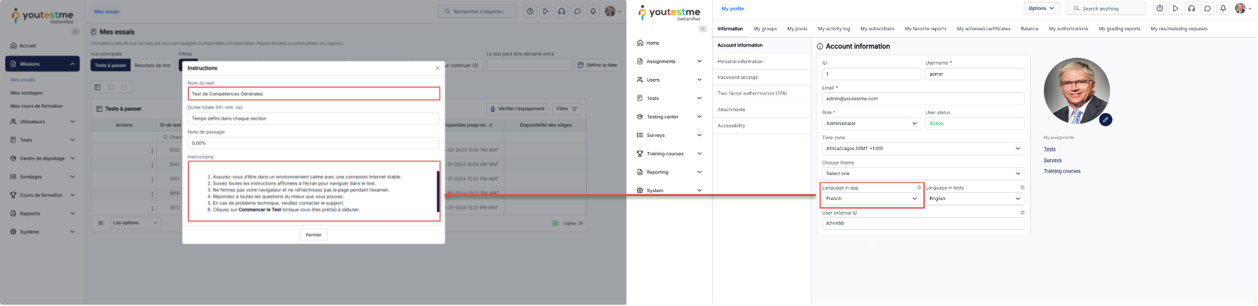Open the Training courses link under My assignments

point(1062,171)
